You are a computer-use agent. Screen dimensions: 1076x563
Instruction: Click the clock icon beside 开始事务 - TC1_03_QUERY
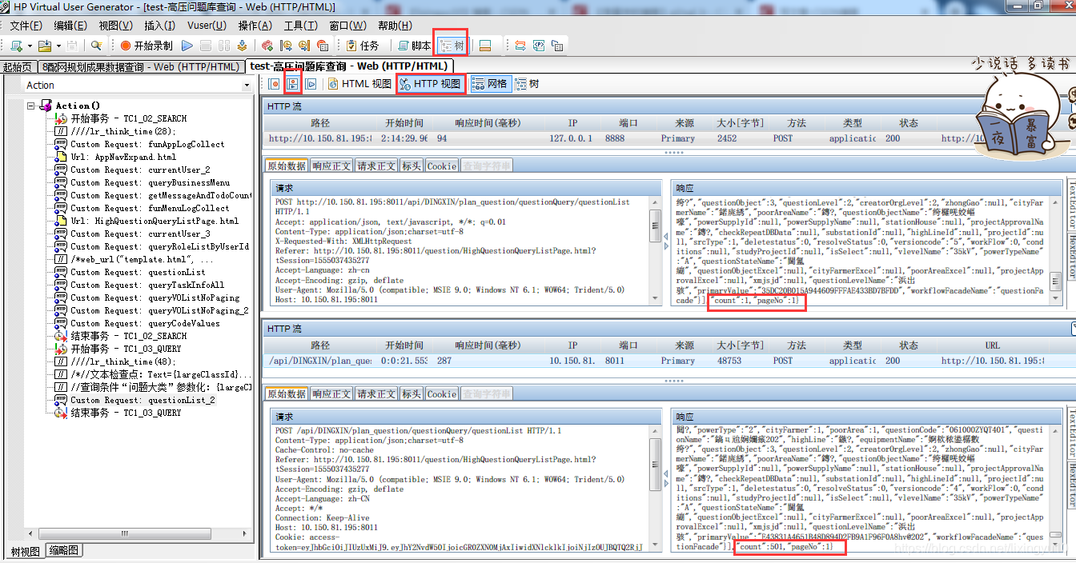(x=60, y=349)
